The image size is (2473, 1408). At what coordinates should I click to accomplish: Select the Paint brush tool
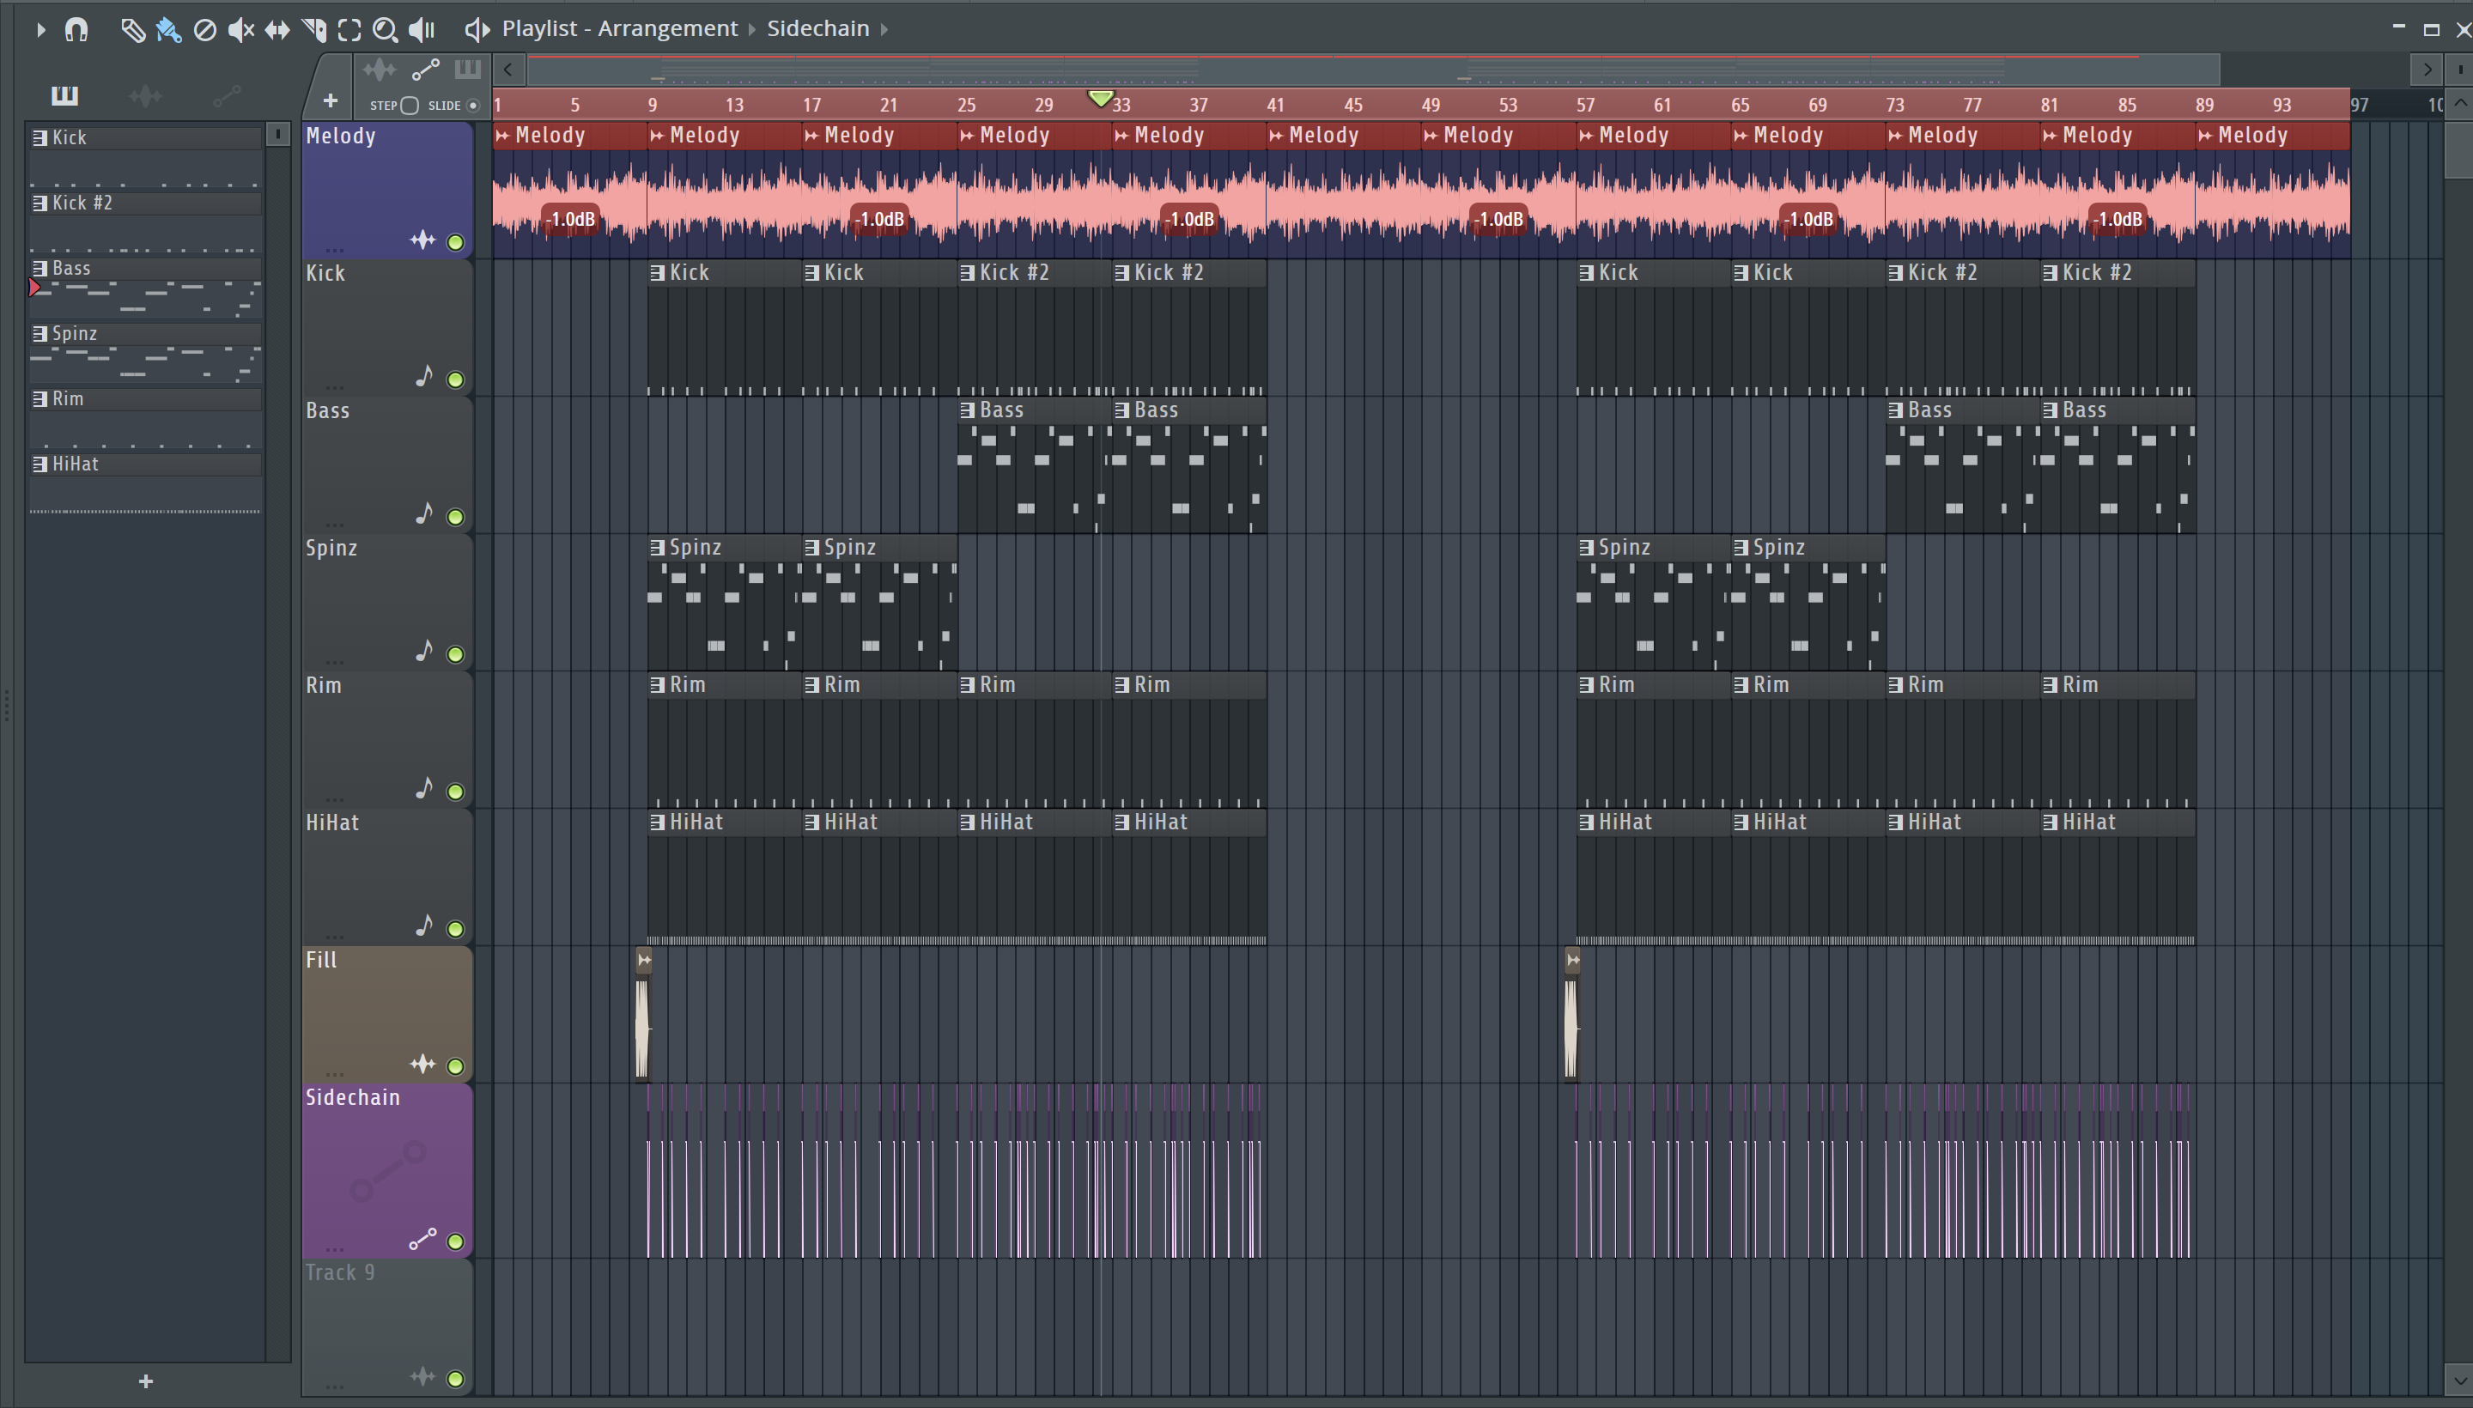pyautogui.click(x=168, y=30)
